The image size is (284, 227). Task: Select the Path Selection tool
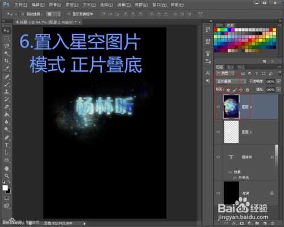pyautogui.click(x=7, y=152)
